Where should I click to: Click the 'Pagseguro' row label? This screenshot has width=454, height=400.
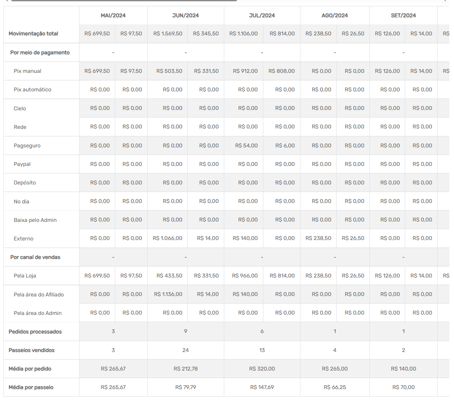tap(27, 145)
